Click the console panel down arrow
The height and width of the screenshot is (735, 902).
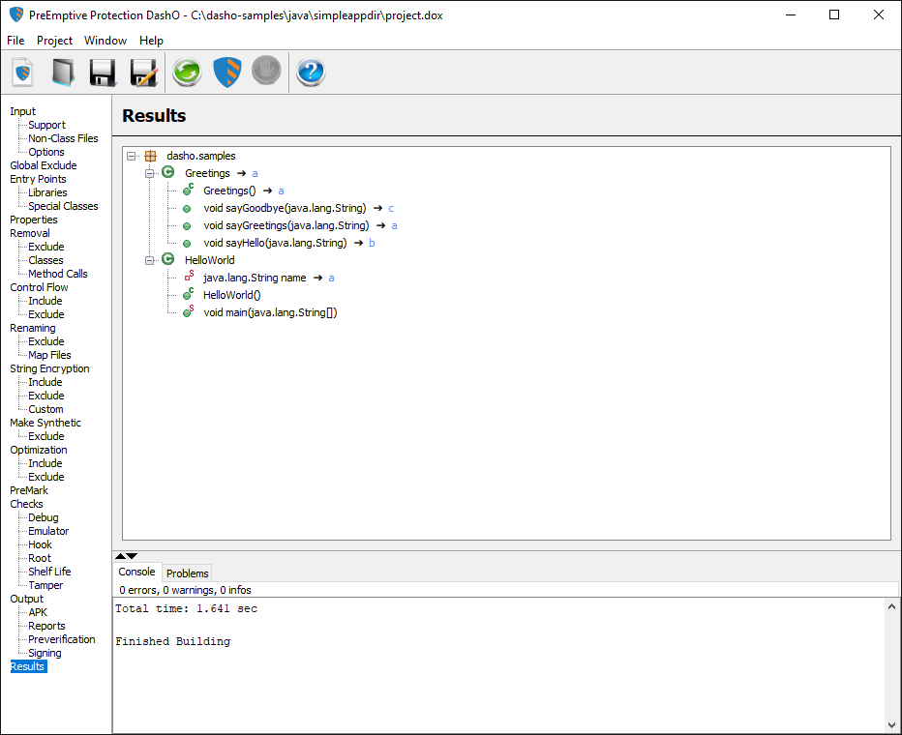[x=132, y=556]
